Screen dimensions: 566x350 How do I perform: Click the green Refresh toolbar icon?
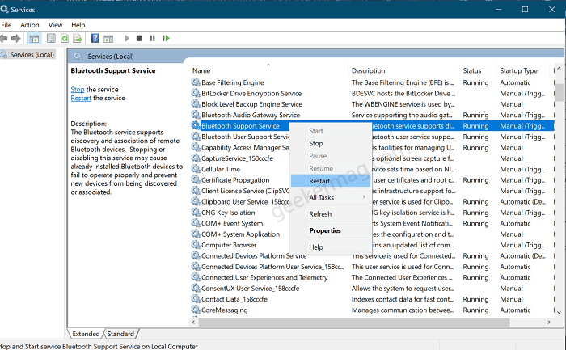65,38
